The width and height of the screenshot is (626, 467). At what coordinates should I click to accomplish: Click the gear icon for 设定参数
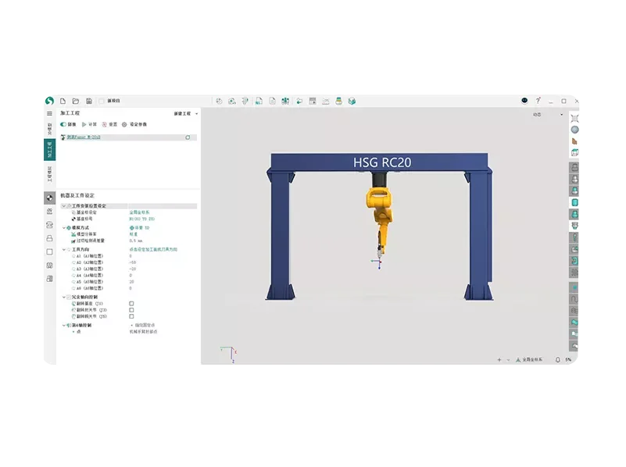(x=124, y=124)
